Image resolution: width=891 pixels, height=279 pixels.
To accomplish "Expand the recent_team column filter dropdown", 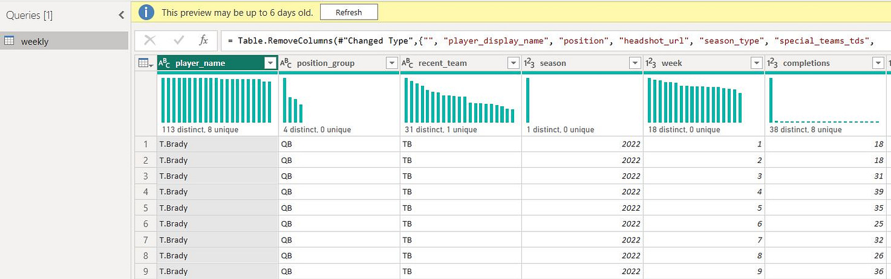I will pos(513,63).
